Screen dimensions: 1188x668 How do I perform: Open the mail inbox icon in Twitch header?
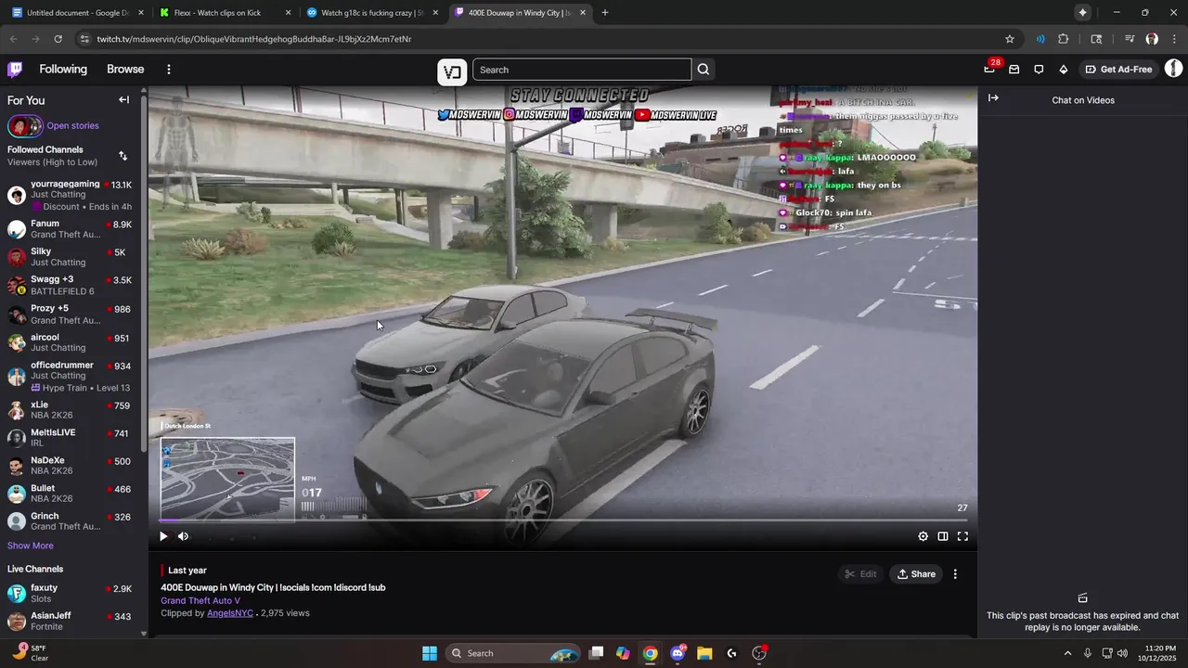click(1014, 70)
